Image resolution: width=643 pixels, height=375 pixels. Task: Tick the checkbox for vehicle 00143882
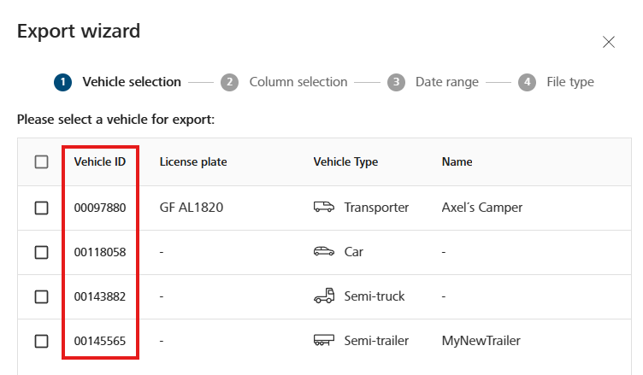click(41, 296)
